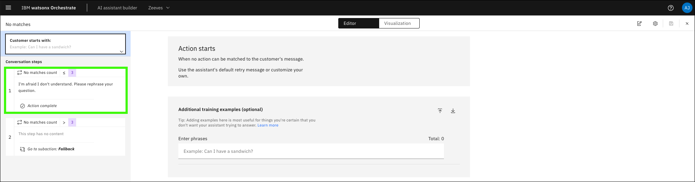Click the Go to subaction Fallback label
This screenshot has width=695, height=182.
[x=51, y=149]
